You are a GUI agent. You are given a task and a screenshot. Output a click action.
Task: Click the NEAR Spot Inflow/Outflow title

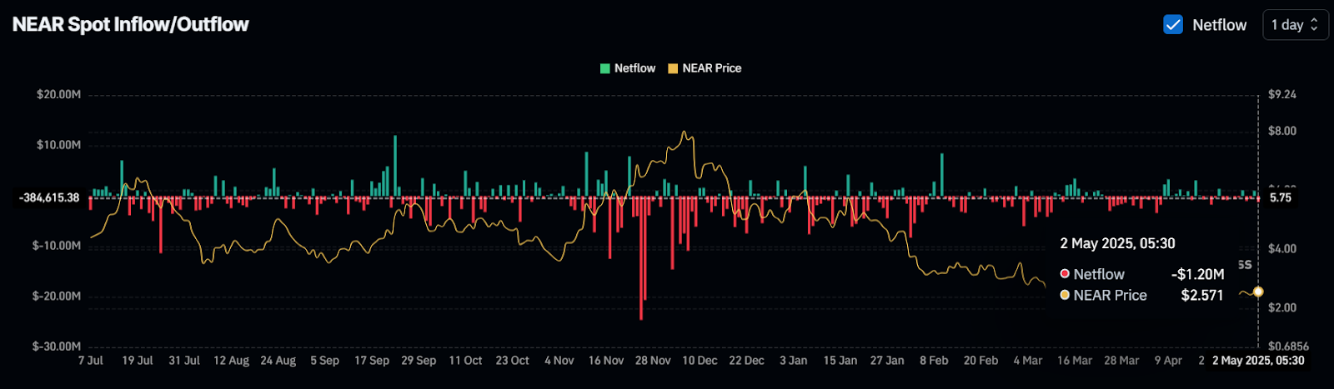pyautogui.click(x=131, y=25)
